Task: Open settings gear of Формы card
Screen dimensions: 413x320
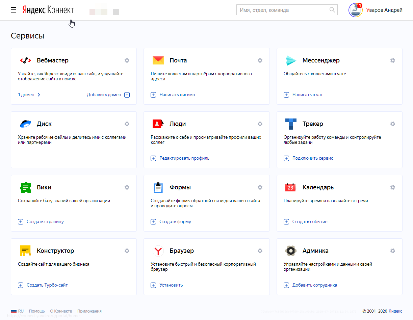Action: 260,187
